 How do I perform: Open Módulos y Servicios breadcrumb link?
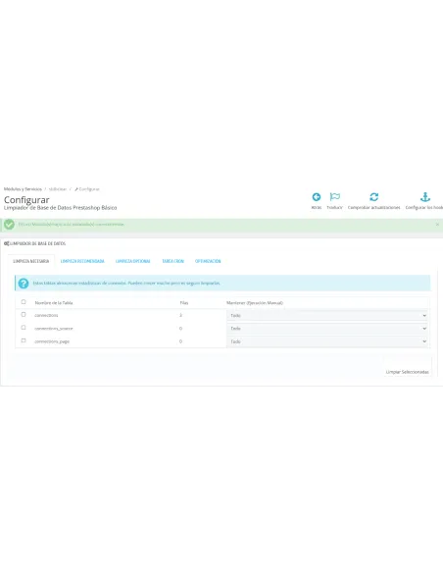[x=23, y=189]
